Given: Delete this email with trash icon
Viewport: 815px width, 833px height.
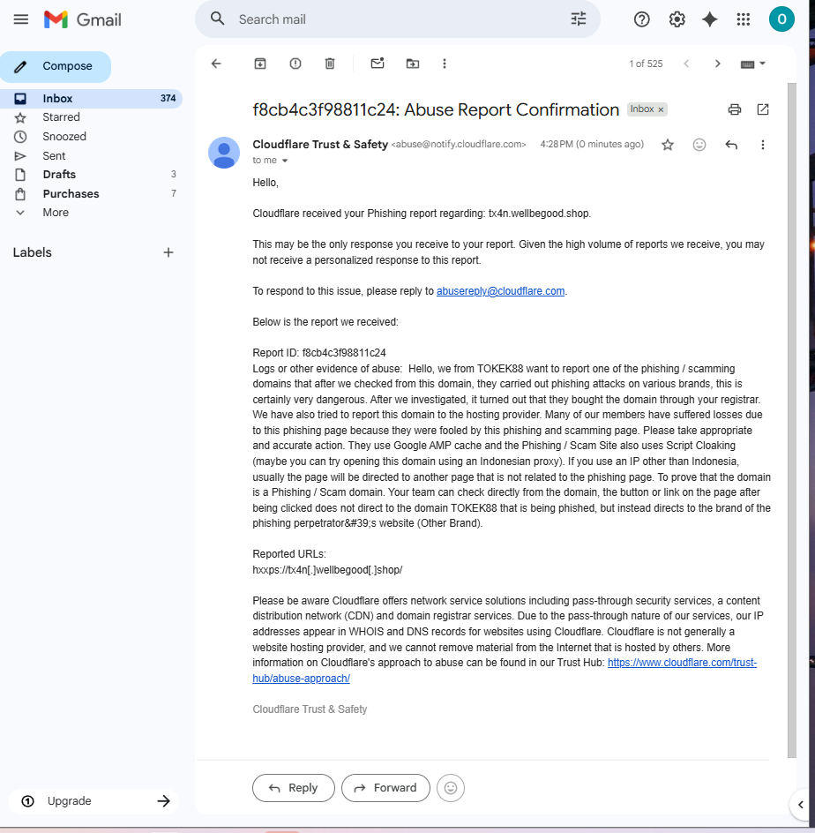Looking at the screenshot, I should 330,64.
